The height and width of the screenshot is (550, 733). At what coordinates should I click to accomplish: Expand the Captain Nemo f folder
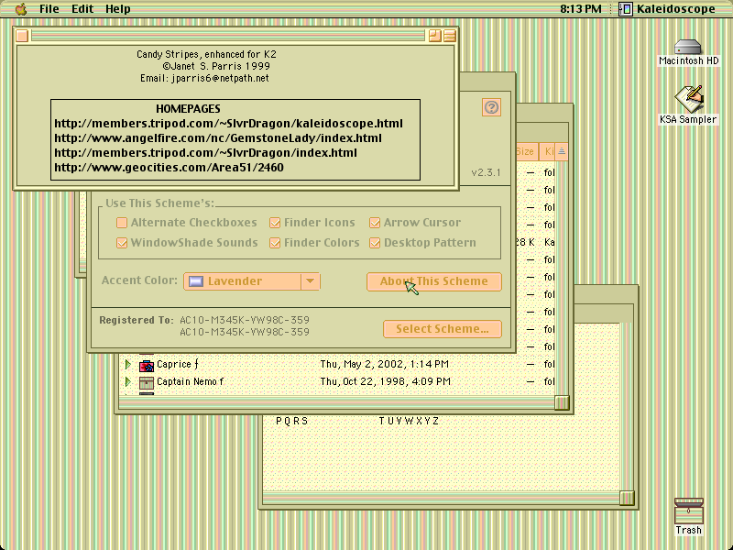(x=127, y=381)
